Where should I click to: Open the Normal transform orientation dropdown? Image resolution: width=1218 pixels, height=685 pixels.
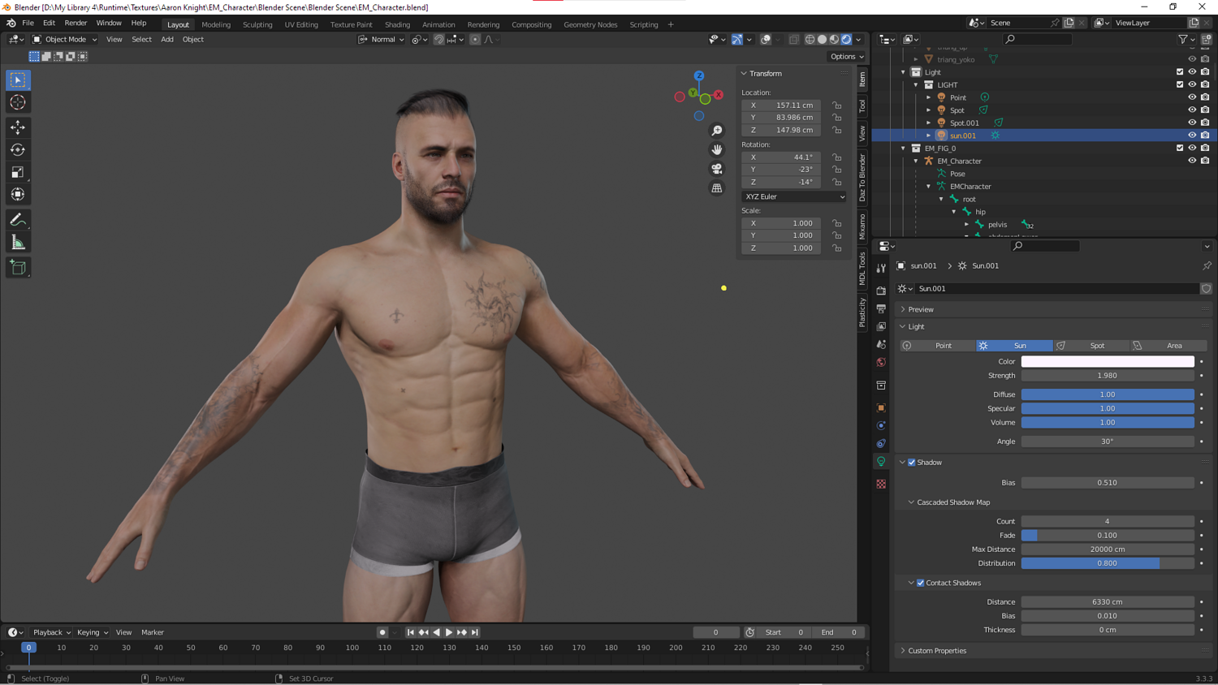tap(381, 39)
